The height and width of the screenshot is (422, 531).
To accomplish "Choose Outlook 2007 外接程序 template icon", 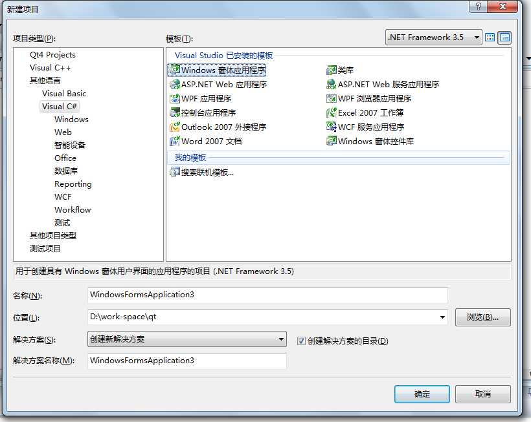I will 175,127.
